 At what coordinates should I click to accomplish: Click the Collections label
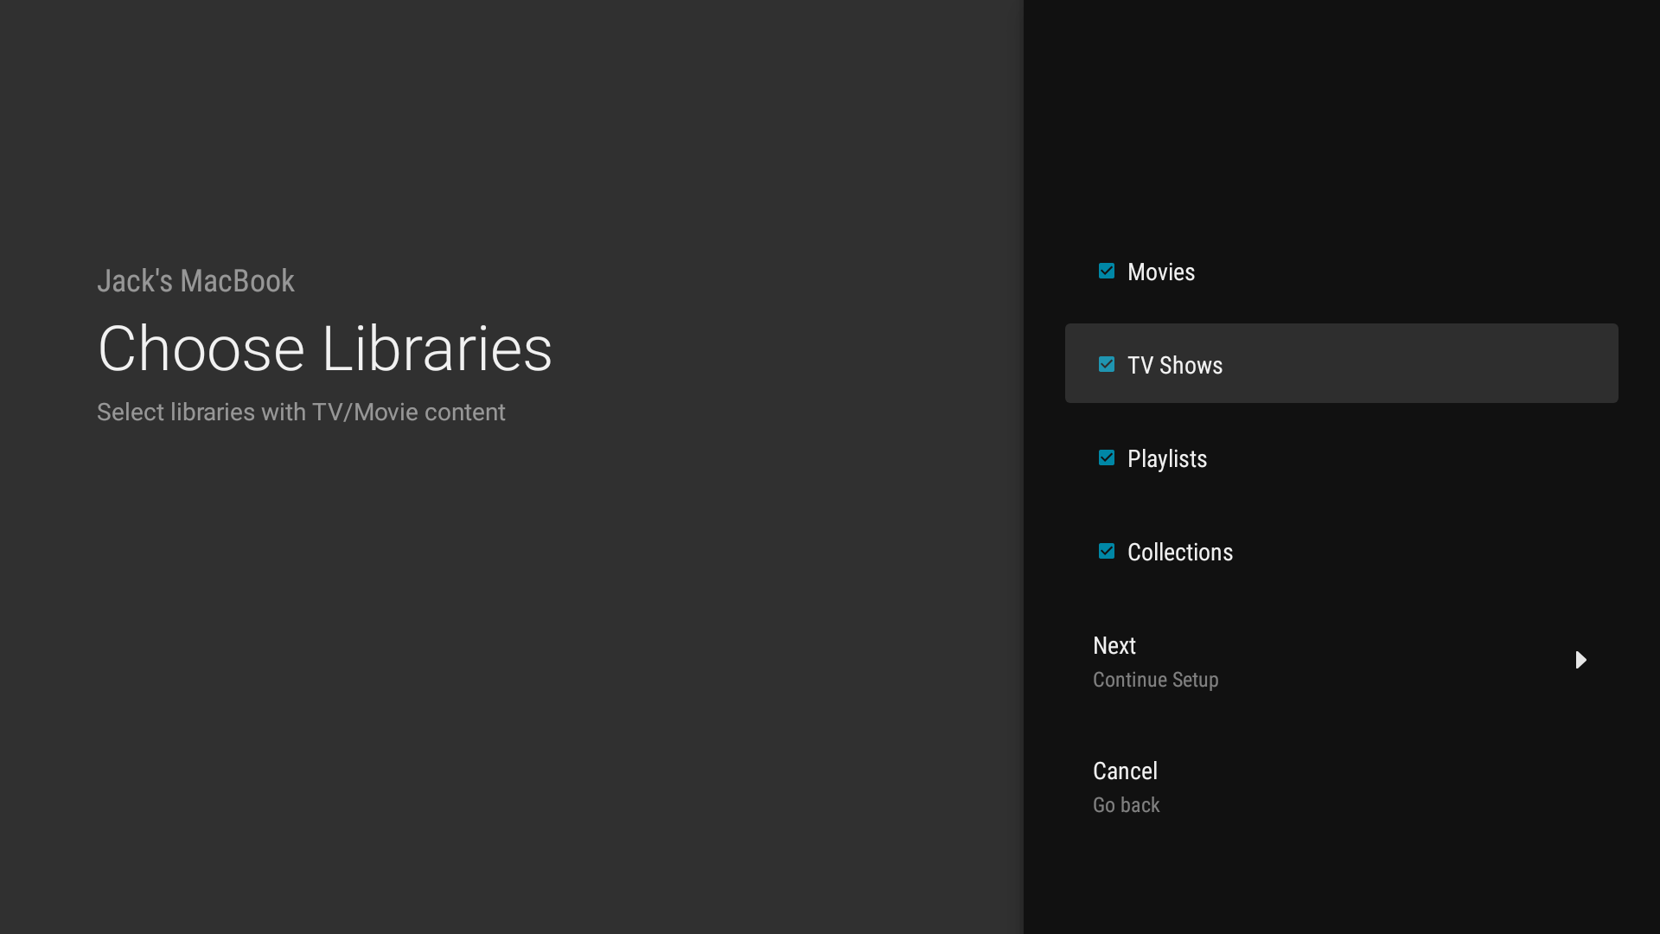(1180, 553)
